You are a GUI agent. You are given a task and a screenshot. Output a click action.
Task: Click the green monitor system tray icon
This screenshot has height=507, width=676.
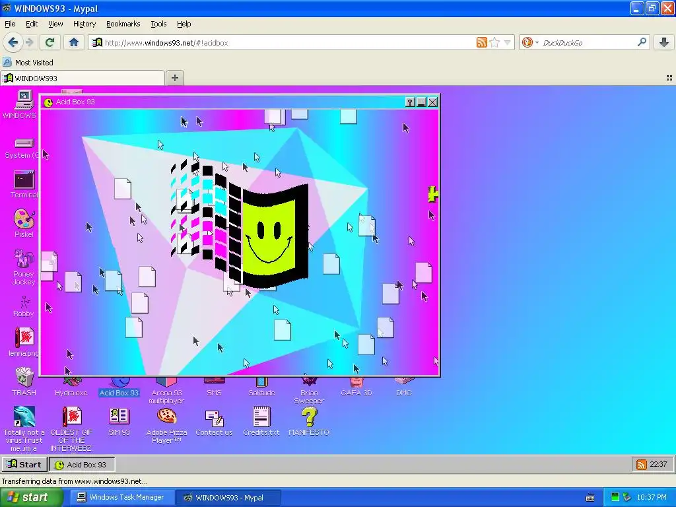(615, 497)
